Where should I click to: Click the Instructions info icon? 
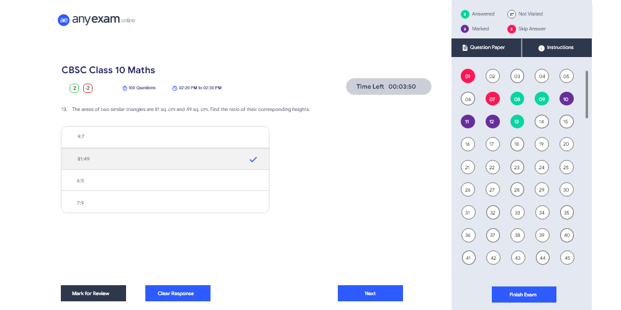[541, 48]
